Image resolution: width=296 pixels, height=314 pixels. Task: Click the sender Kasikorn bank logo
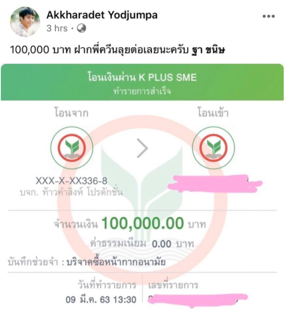pos(72,148)
